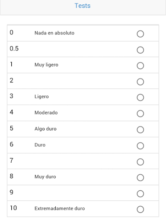
Task: Select radio button for 6 Duro
Action: [x=140, y=146]
